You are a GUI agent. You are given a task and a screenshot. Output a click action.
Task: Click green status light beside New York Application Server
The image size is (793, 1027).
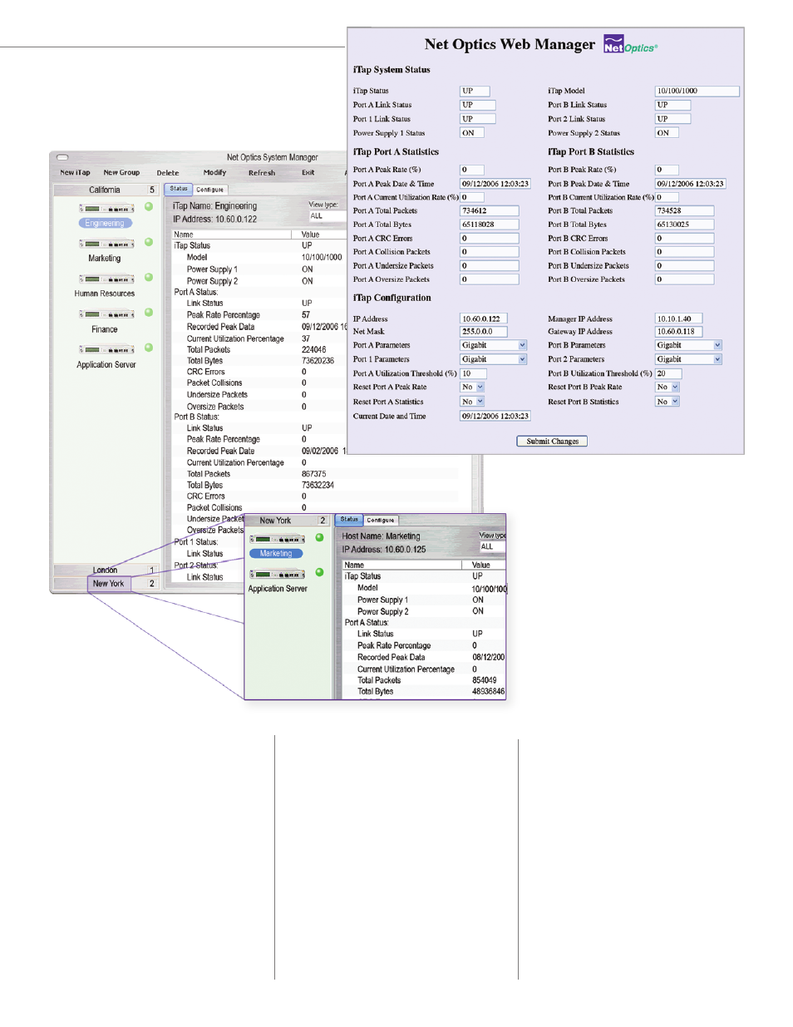pos(319,572)
